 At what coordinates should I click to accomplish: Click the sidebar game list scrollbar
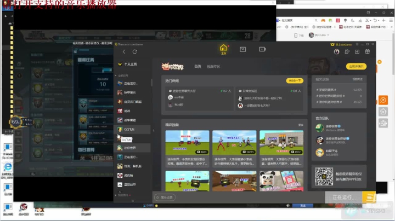click(x=151, y=83)
